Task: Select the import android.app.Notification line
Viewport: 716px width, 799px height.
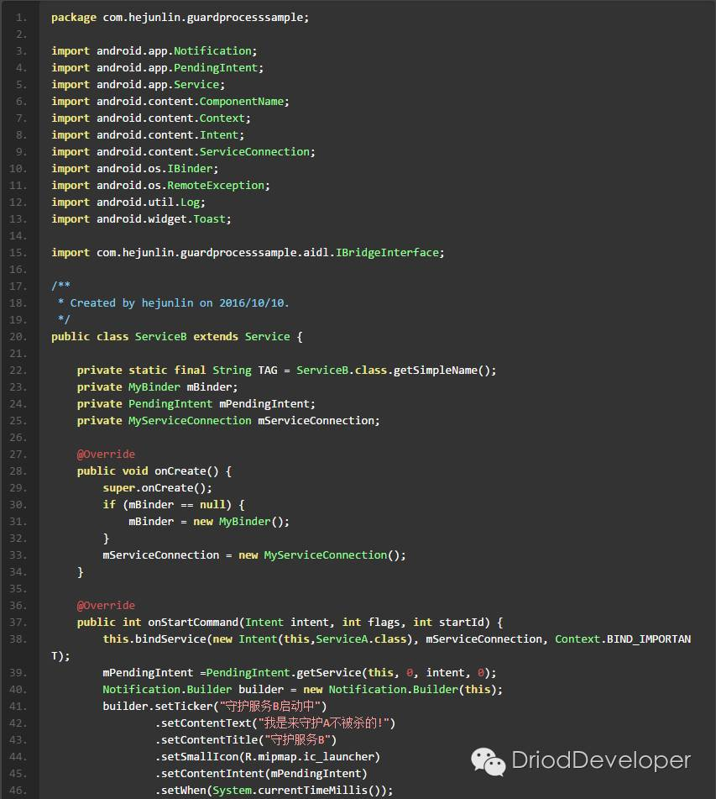Action: [154, 51]
